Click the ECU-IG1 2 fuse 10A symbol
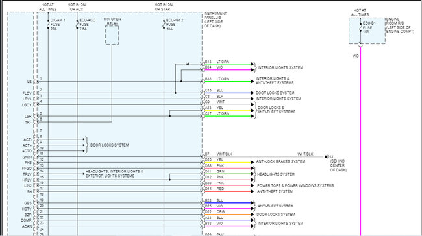Viewport: 422px width, 236px height. pos(164,24)
